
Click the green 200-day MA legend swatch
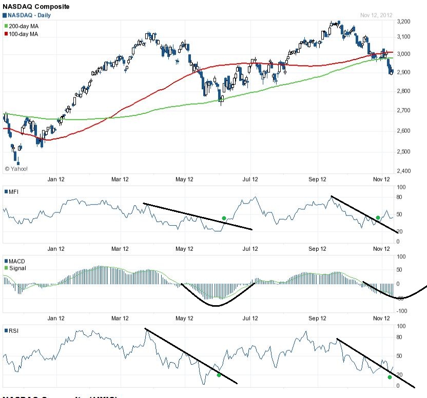coord(6,26)
